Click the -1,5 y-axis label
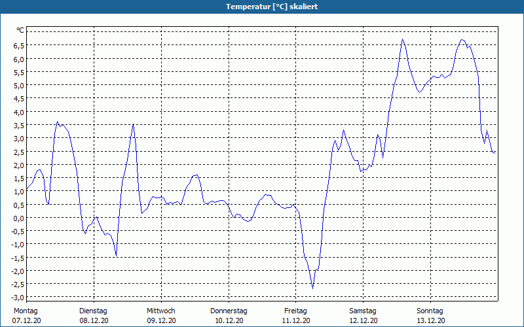524x327 pixels. [18, 258]
